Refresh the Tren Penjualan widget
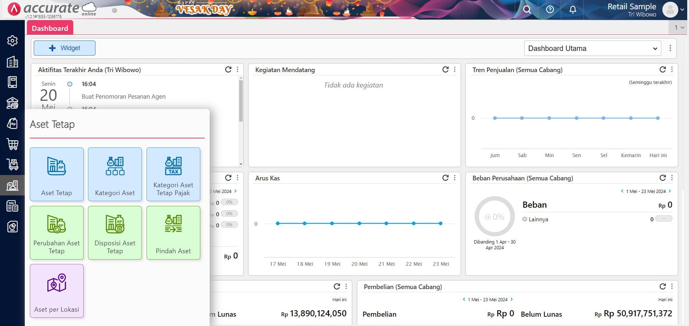 tap(662, 70)
